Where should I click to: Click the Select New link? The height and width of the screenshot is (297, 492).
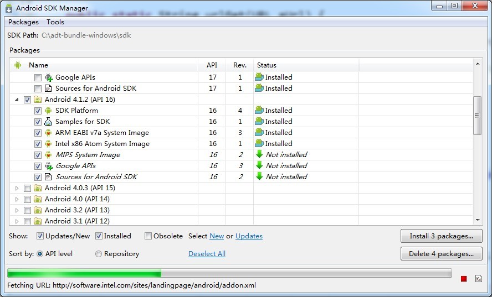click(x=217, y=236)
